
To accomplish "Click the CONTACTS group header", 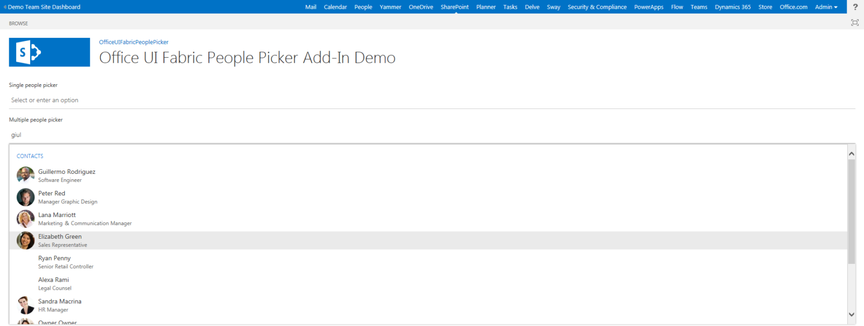I will pos(30,156).
